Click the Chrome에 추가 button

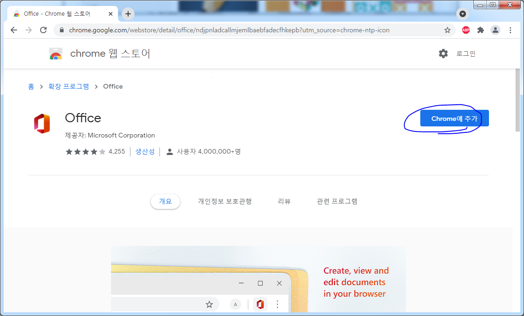click(454, 119)
